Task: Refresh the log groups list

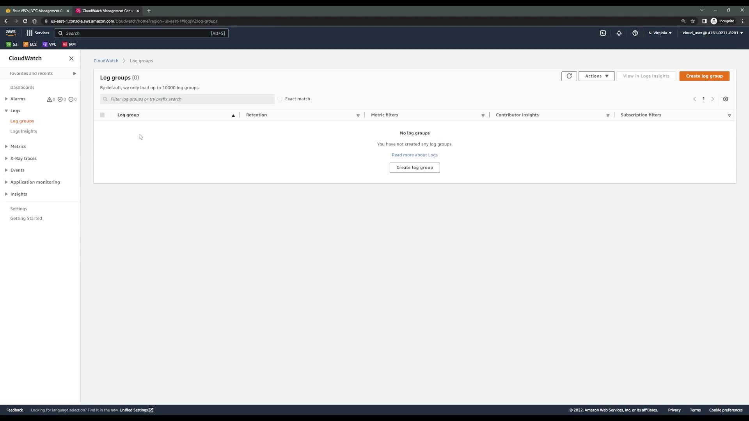Action: (569, 76)
